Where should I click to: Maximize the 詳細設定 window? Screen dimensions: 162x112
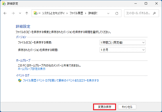click(x=146, y=4)
